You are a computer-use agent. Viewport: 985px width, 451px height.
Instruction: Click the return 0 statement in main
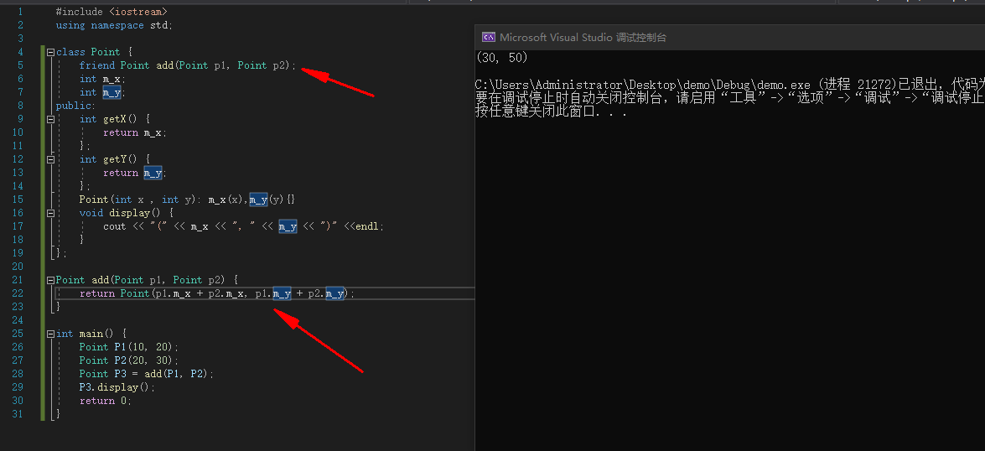tap(105, 401)
